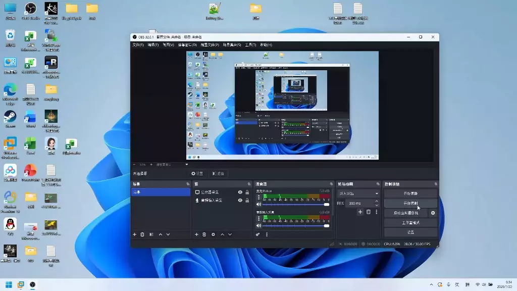Zoom out preview with minus icon
This screenshot has height=291, width=517.
tap(134, 164)
